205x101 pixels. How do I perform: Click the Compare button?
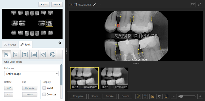coord(78,96)
